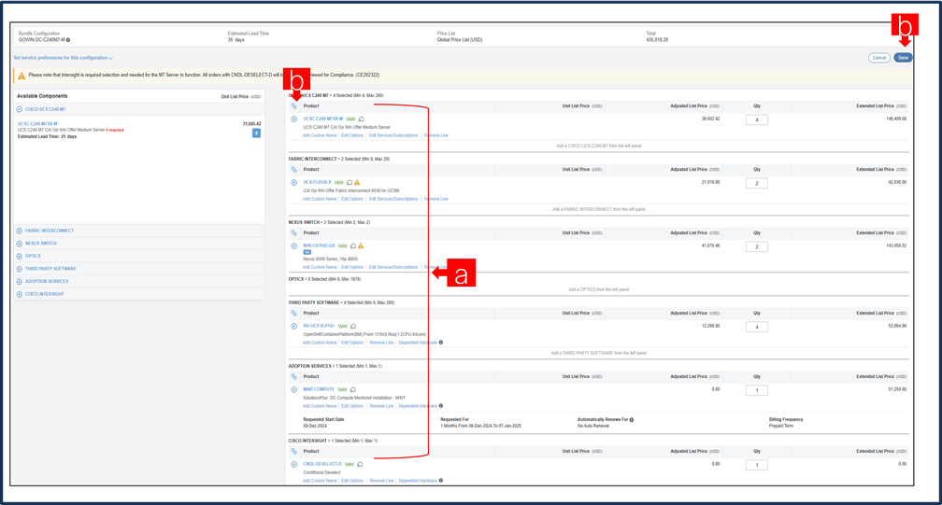Viewport: 942px width, 505px height.
Task: Click the Qty field for UCSC-C240-M7SX-M
Action: tap(756, 120)
